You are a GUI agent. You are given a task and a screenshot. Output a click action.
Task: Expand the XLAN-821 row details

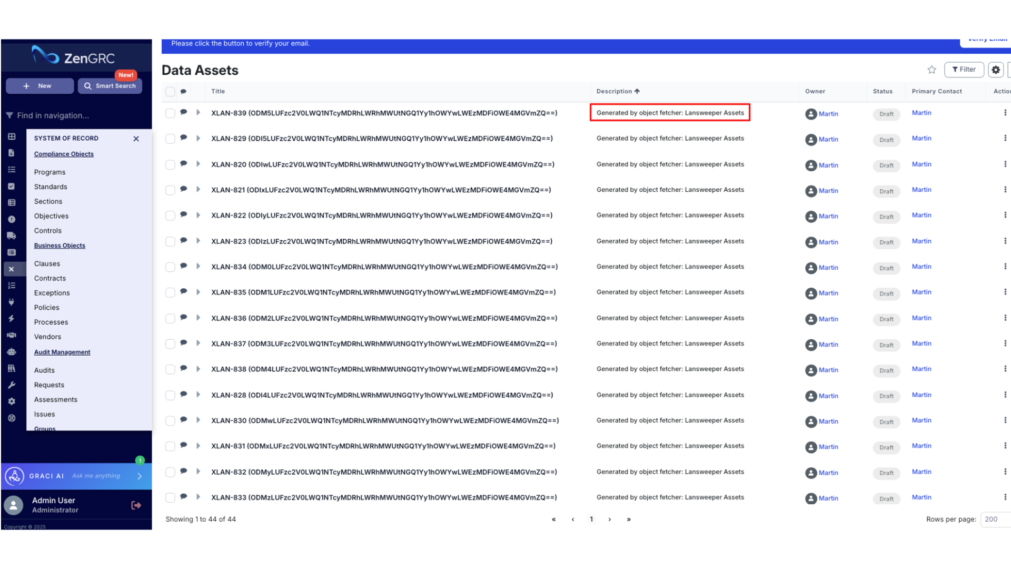coord(198,190)
